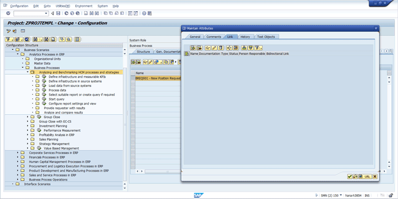Select the Strategy Management tree item
The image size is (398, 199).
click(54, 144)
